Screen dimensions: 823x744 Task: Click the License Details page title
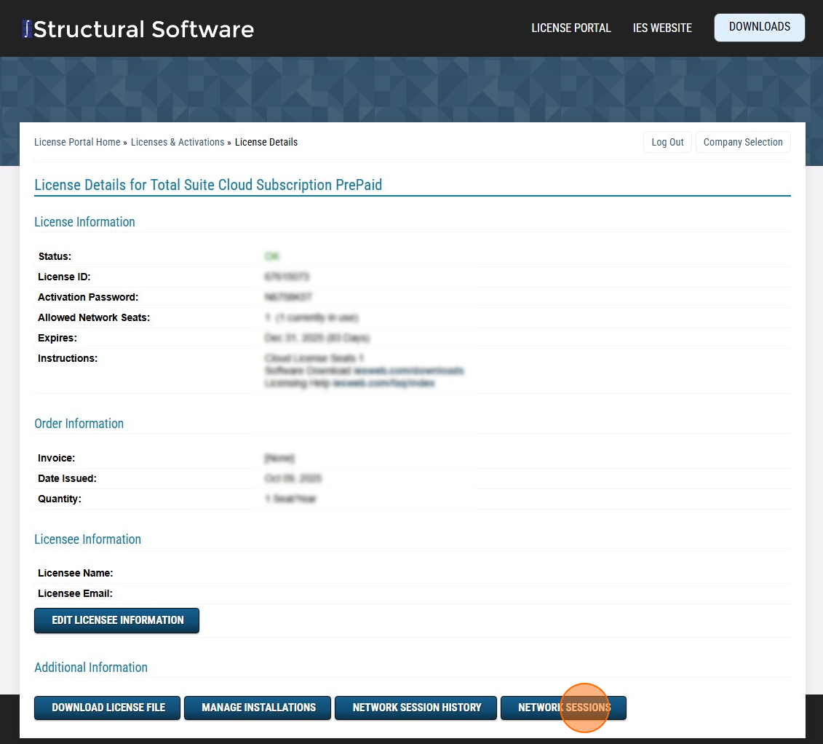pyautogui.click(x=208, y=185)
